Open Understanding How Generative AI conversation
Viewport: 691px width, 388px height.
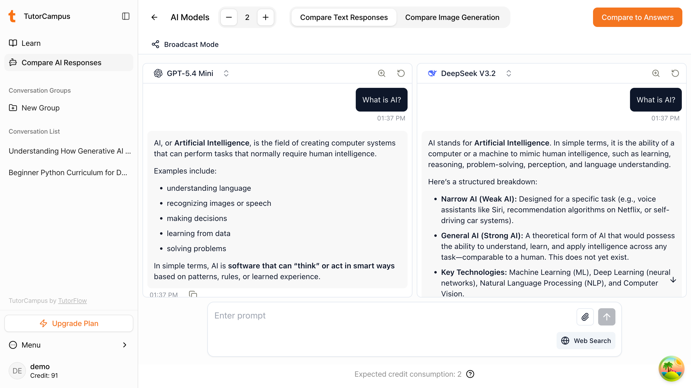(x=69, y=151)
